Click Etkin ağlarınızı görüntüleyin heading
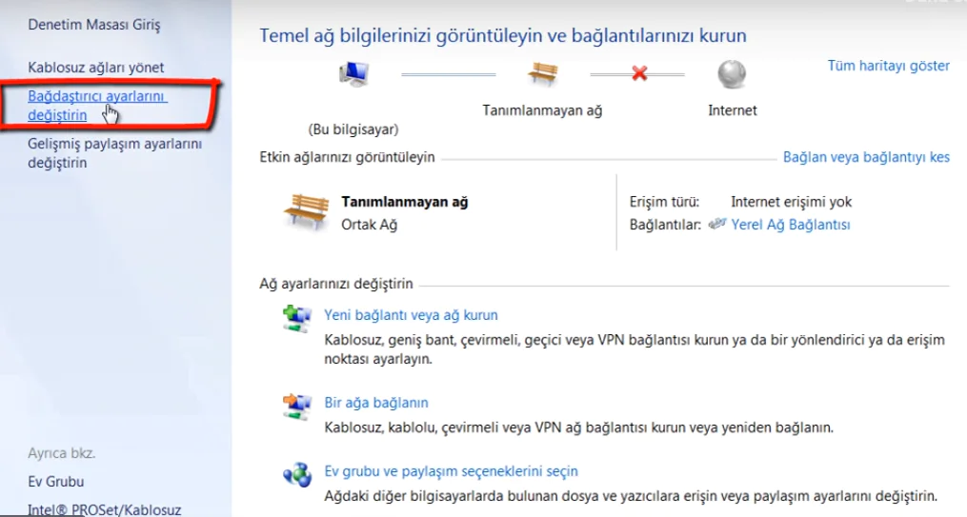Image resolution: width=967 pixels, height=517 pixels. [x=347, y=157]
